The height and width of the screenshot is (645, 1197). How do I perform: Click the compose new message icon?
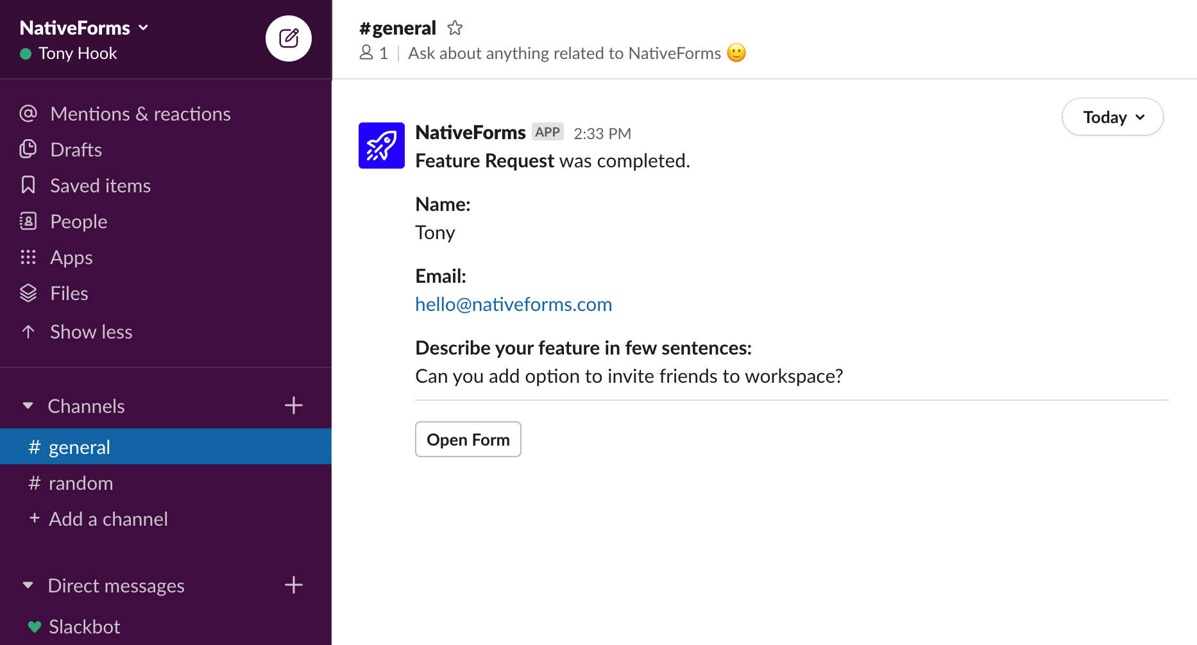point(289,38)
